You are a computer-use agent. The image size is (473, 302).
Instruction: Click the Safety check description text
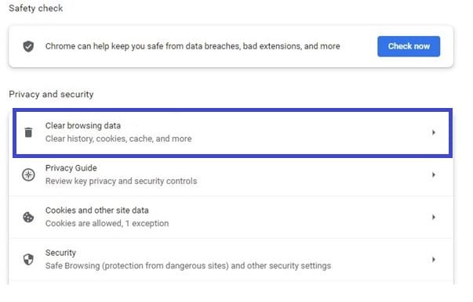coord(193,46)
